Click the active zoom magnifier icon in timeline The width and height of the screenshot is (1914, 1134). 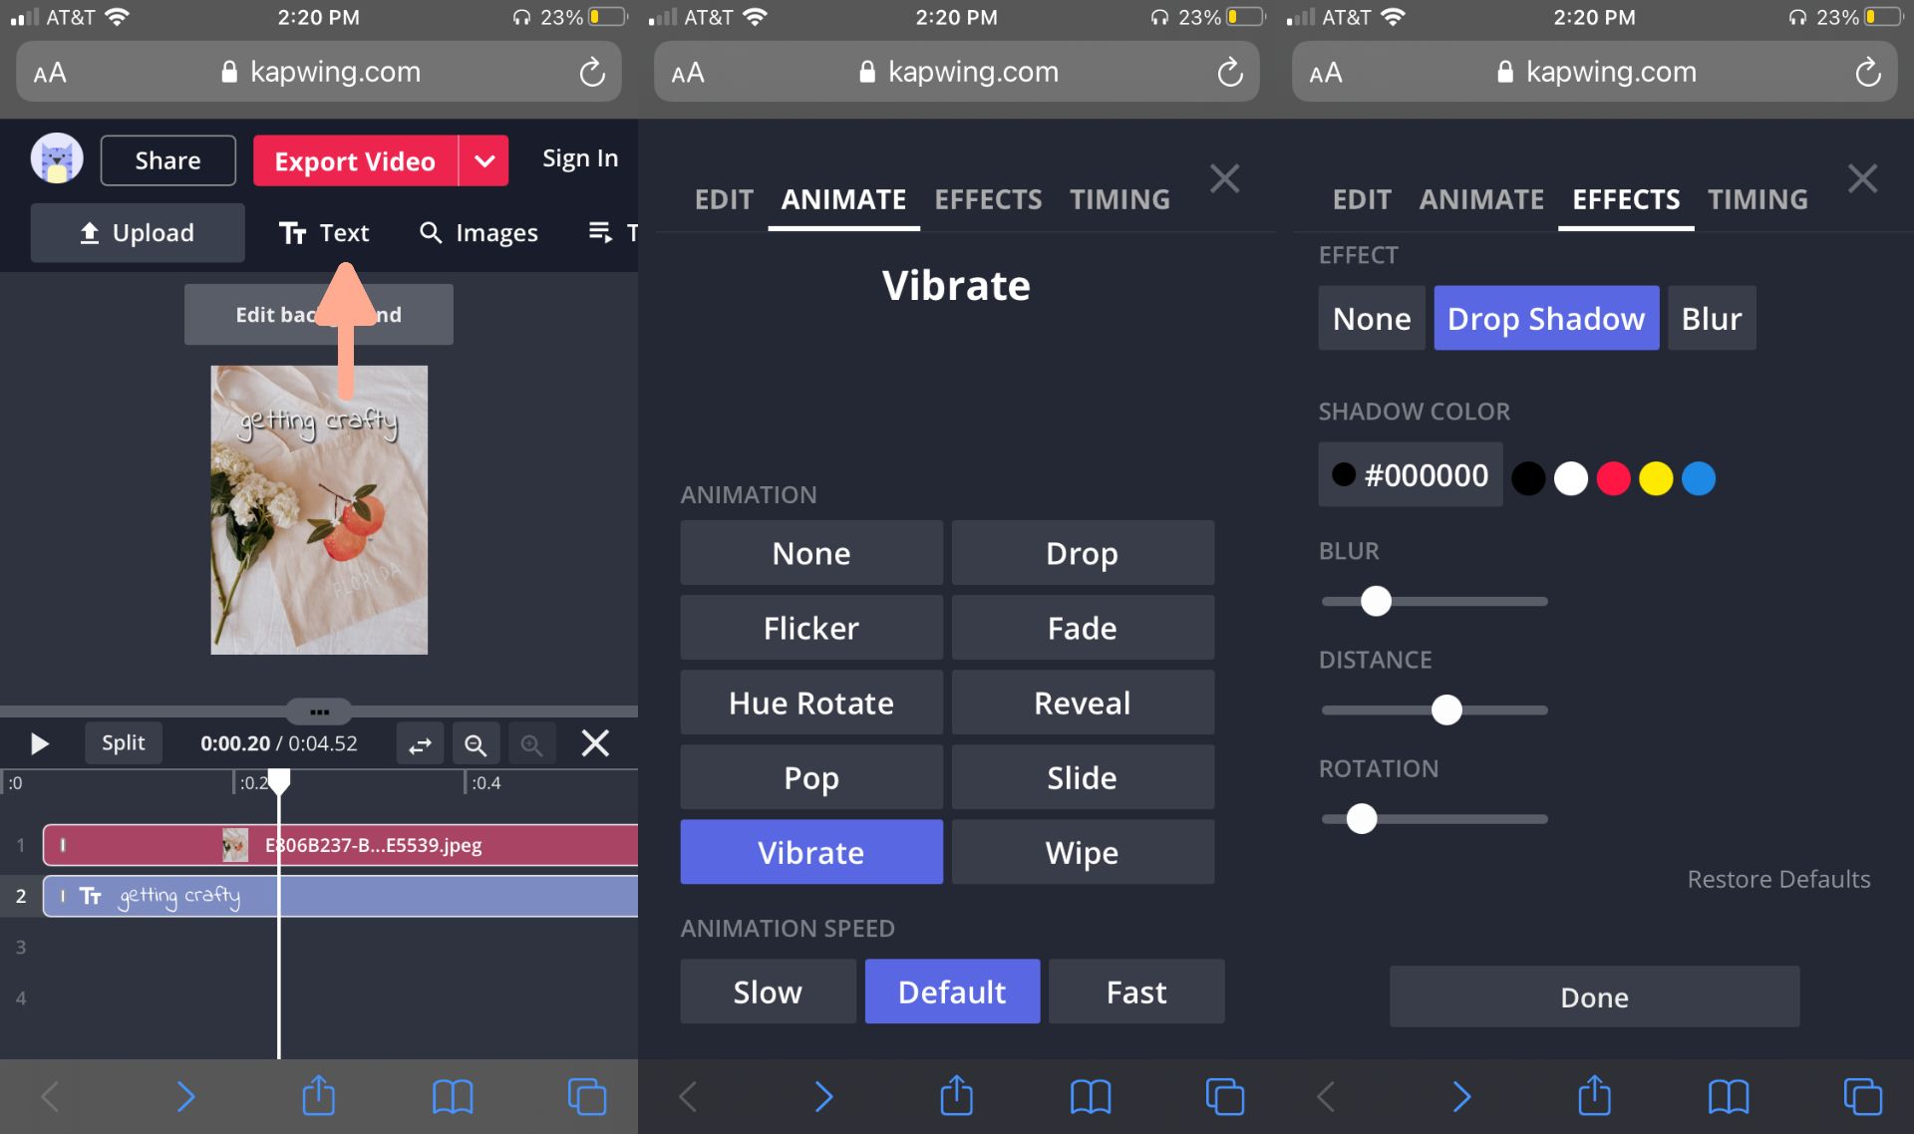click(476, 744)
